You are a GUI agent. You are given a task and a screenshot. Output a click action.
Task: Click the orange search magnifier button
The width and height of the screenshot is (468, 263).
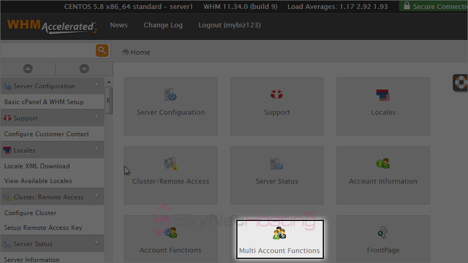102,50
